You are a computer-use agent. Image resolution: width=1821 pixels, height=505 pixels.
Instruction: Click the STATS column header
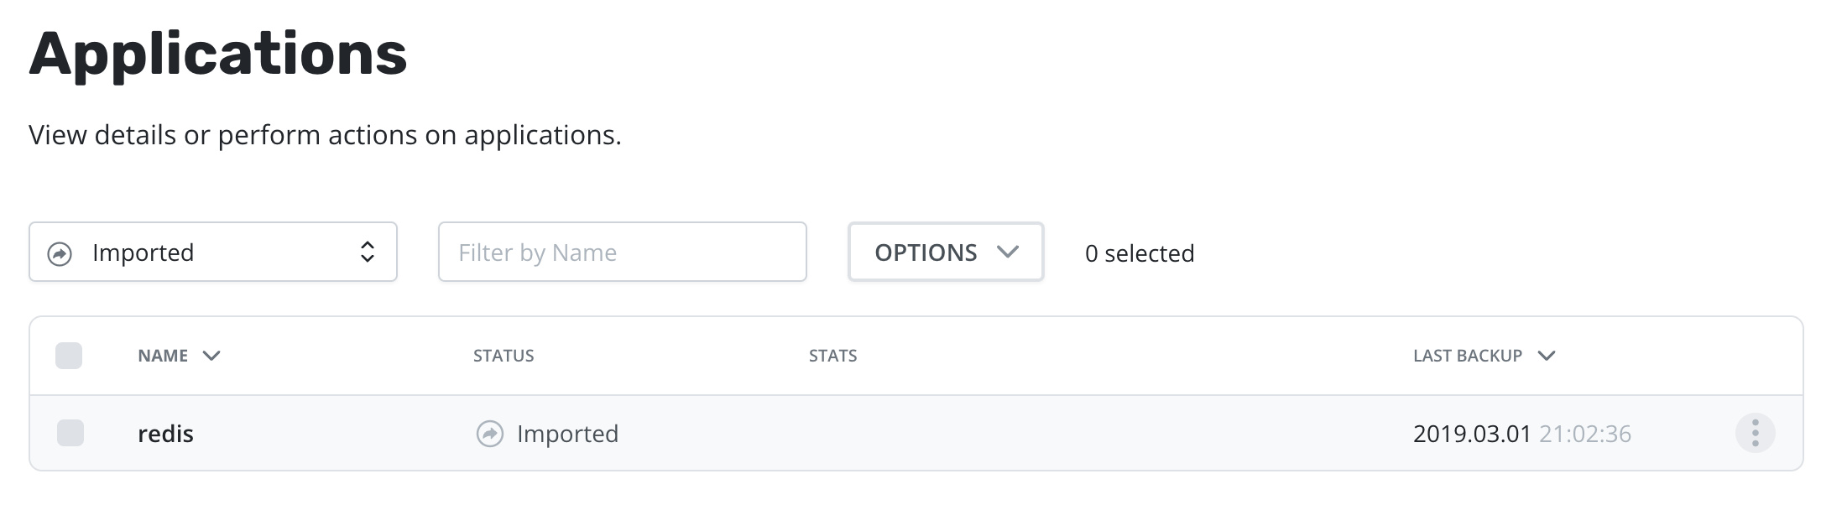[833, 356]
